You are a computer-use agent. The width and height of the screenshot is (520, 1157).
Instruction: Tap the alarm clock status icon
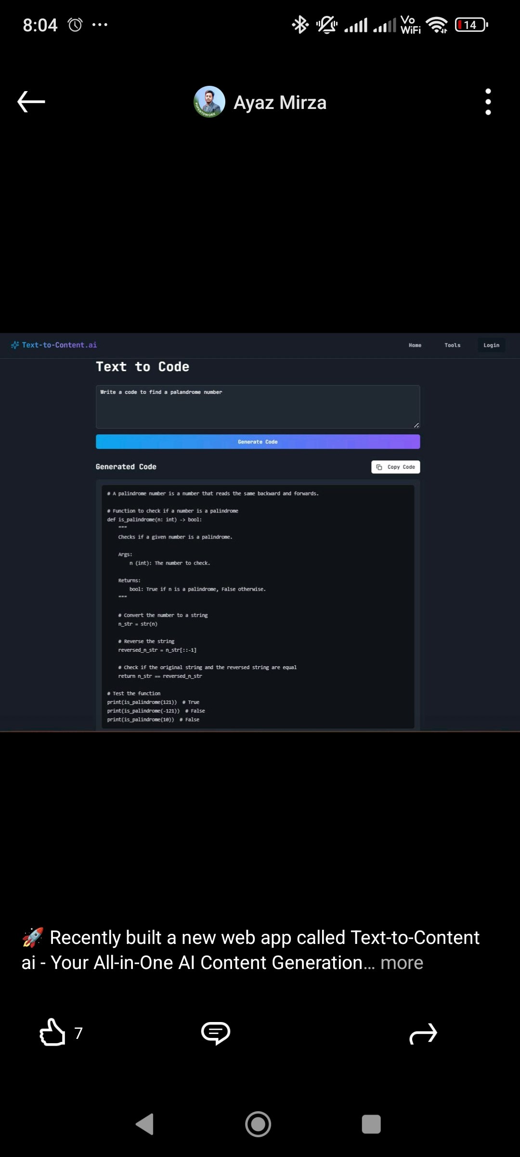pyautogui.click(x=75, y=25)
